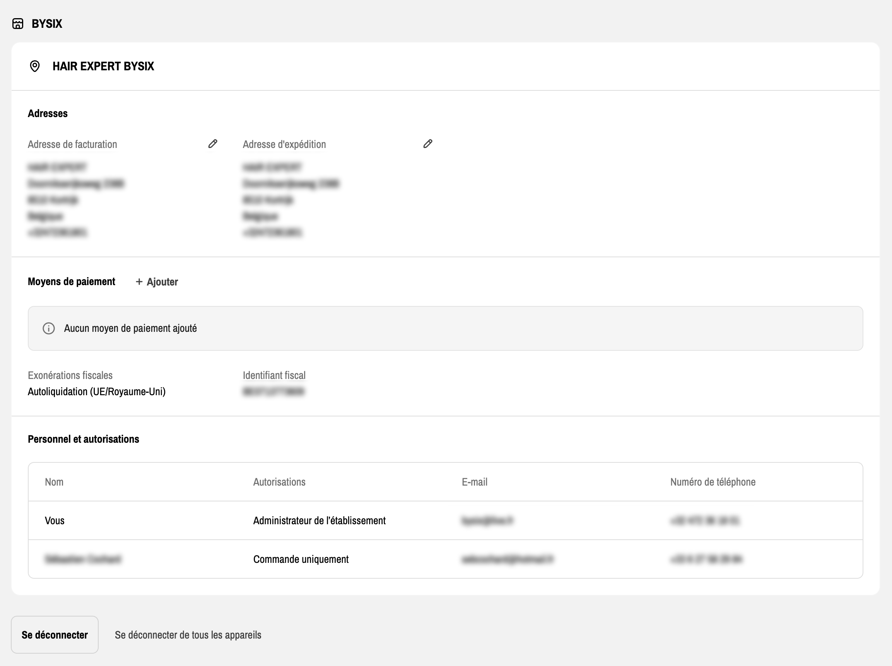Viewport: 892px width, 666px height.
Task: Click Se déconnecter de tous les appareils
Action: 188,635
